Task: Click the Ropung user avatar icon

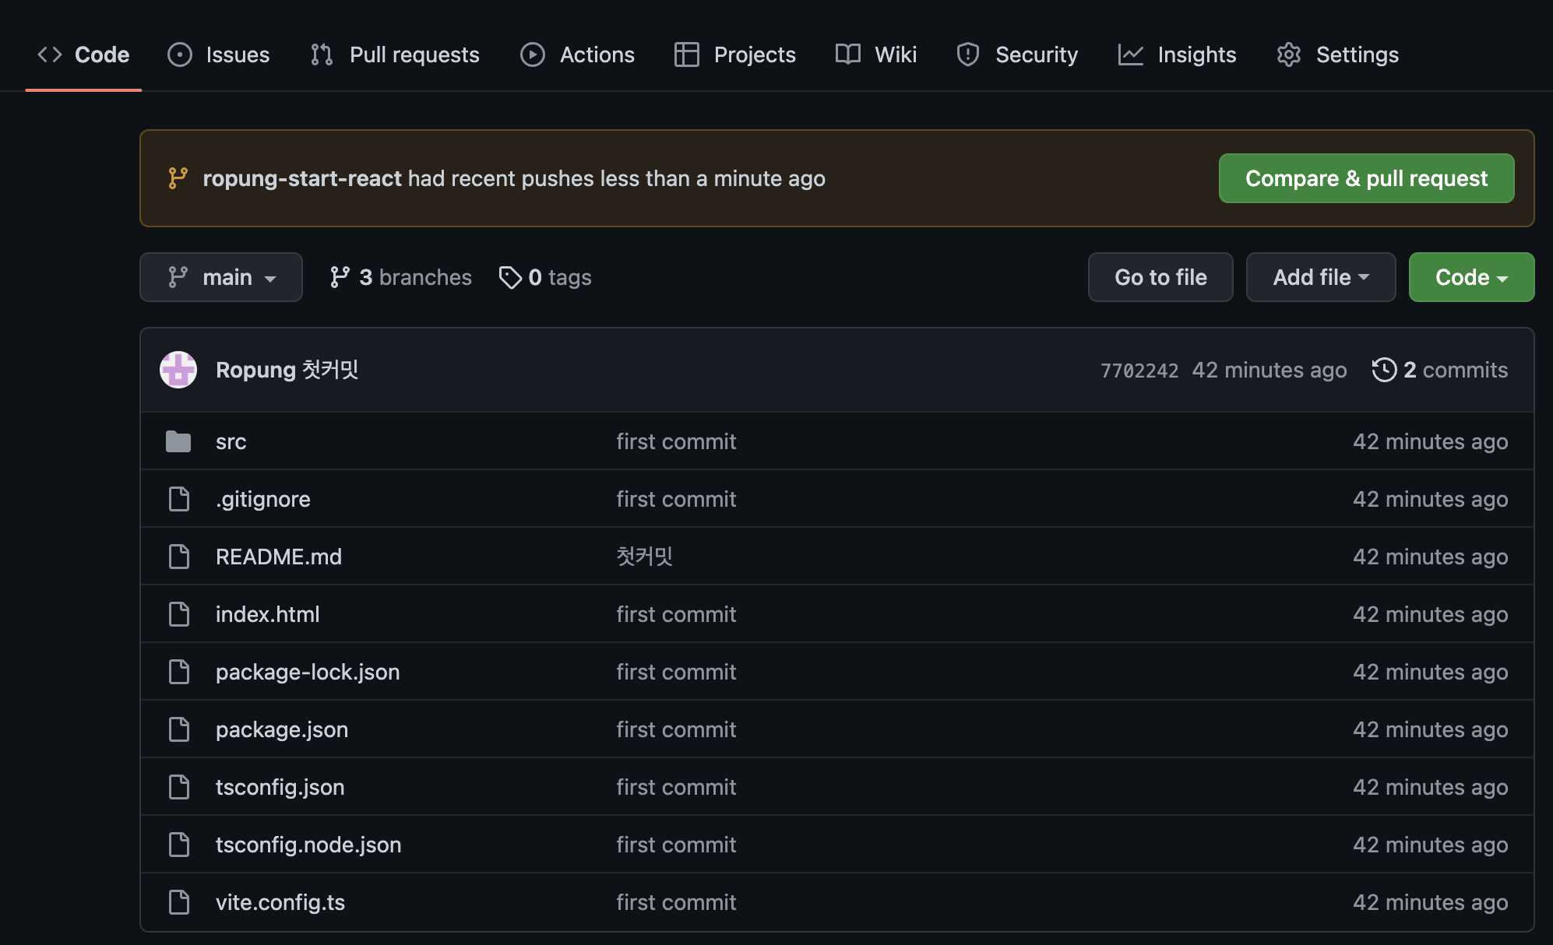Action: (x=178, y=370)
